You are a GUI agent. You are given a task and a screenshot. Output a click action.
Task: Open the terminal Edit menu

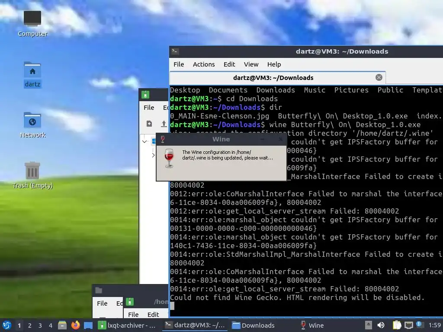point(229,64)
